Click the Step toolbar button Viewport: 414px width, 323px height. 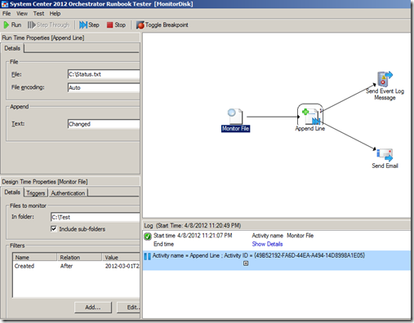click(x=89, y=25)
